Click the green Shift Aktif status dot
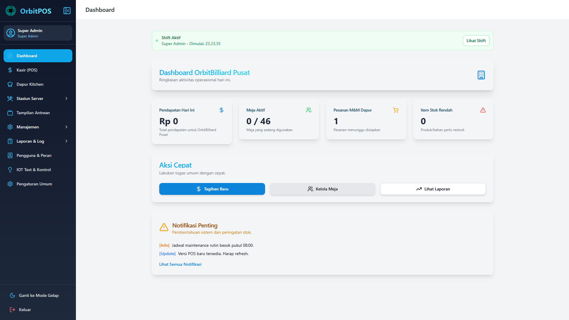Screen dimensions: 569x320 click(x=157, y=41)
